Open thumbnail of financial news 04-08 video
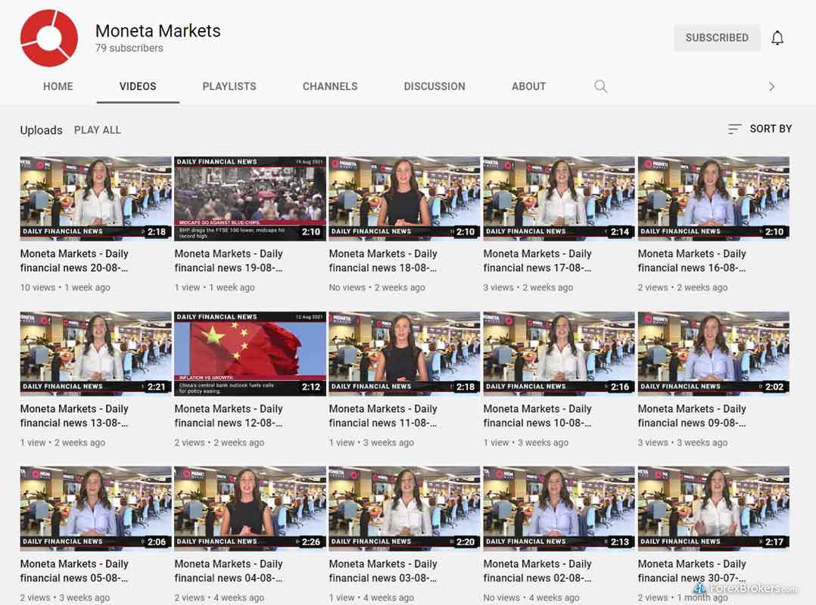This screenshot has width=816, height=605. coord(251,508)
